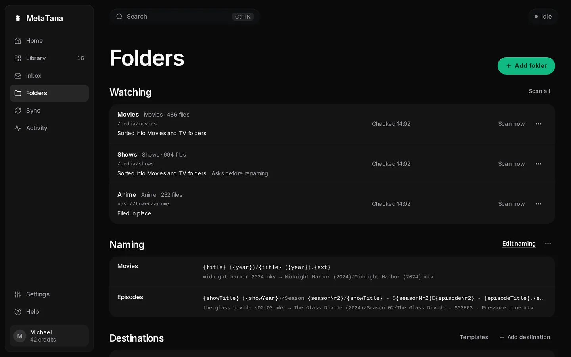The image size is (571, 357).
Task: Click 'Filed in place' text
Action: click(134, 213)
